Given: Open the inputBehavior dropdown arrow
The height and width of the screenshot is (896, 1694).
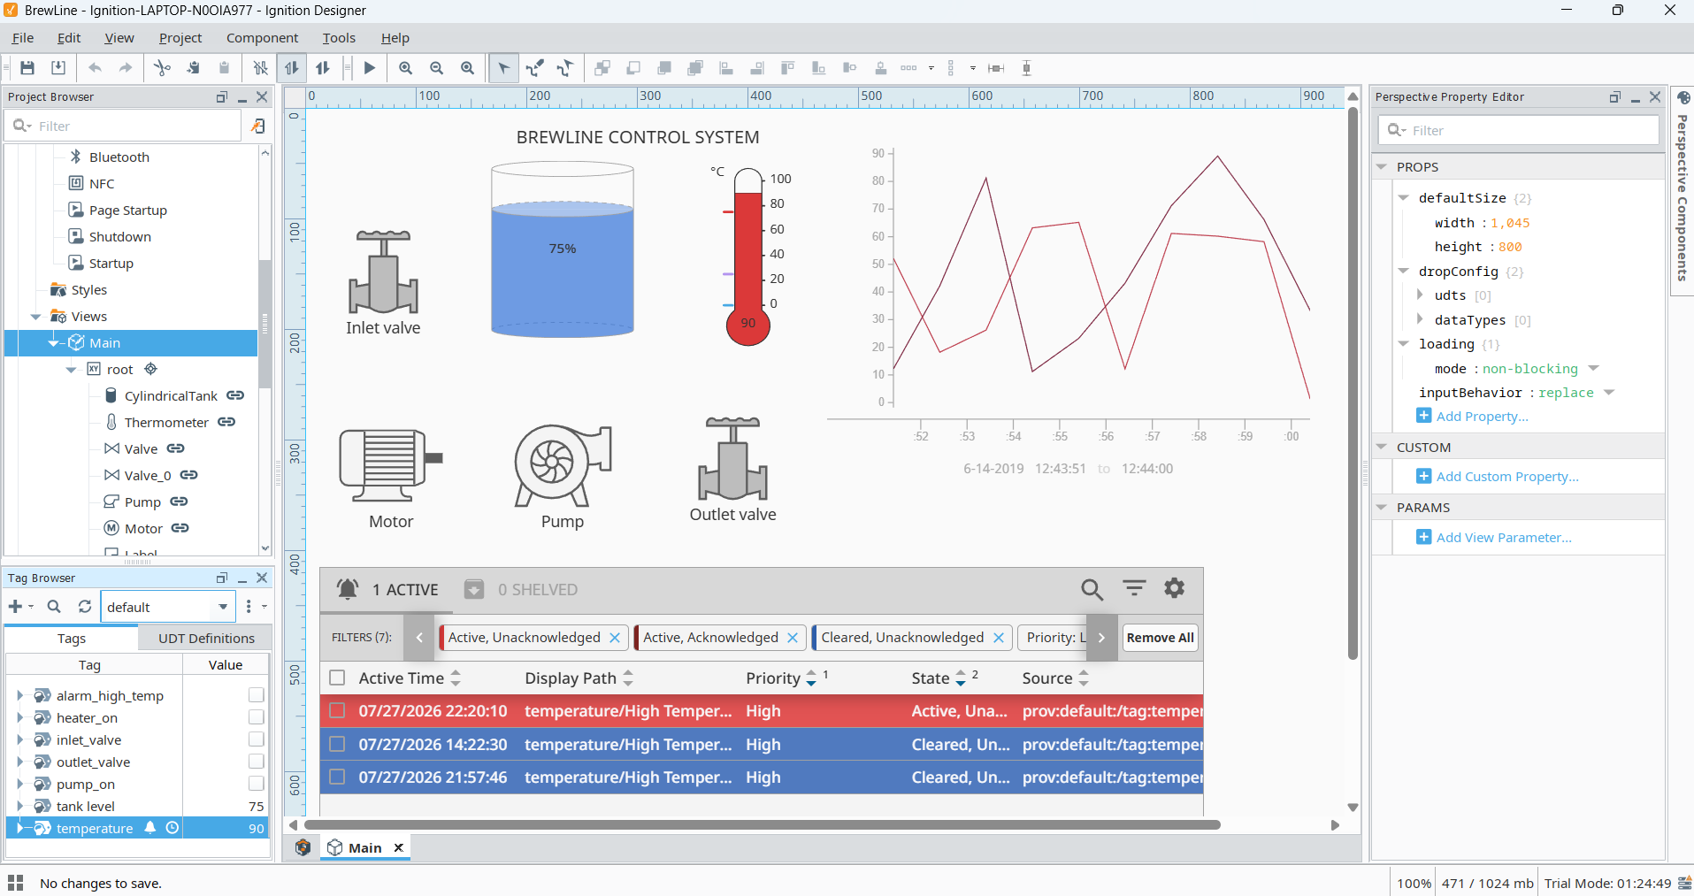Looking at the screenshot, I should [x=1609, y=392].
